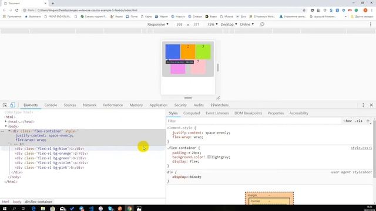Click the browser address bar
Image resolution: width=376 pixels, height=211 pixels.
tap(163, 11)
